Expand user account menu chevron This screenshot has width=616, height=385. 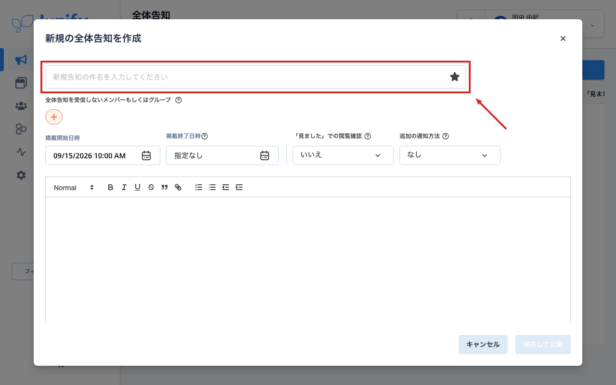coord(592,25)
